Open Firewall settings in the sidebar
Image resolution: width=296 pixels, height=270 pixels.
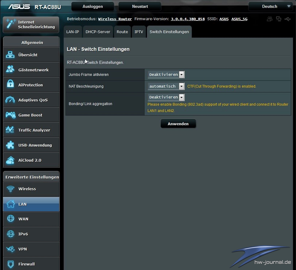coord(31,264)
